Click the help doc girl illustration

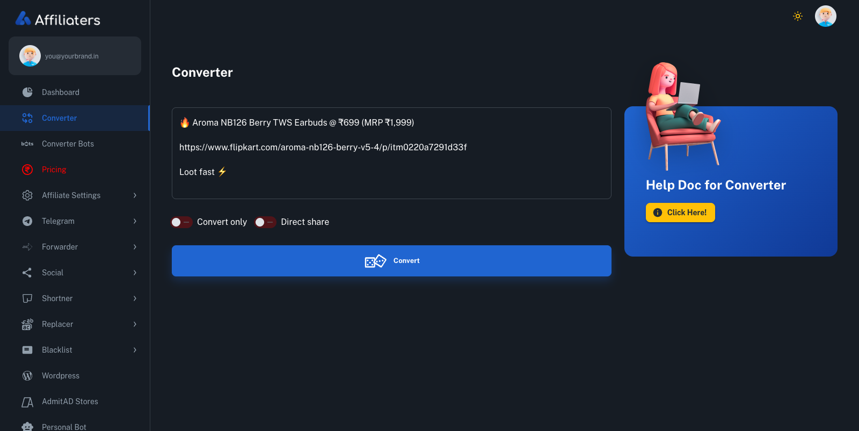point(683,115)
